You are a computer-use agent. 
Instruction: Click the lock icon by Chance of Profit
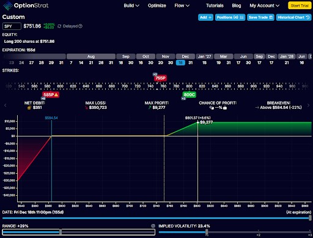pos(225,108)
